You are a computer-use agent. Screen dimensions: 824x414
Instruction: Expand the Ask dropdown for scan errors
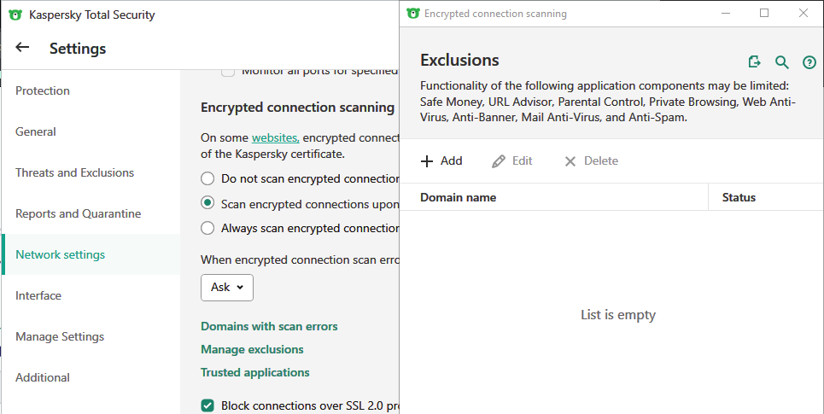(227, 288)
